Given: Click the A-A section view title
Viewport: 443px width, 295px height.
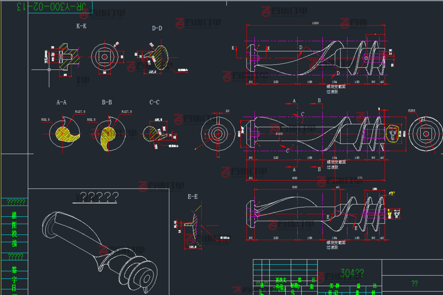Looking at the screenshot, I should (x=61, y=102).
